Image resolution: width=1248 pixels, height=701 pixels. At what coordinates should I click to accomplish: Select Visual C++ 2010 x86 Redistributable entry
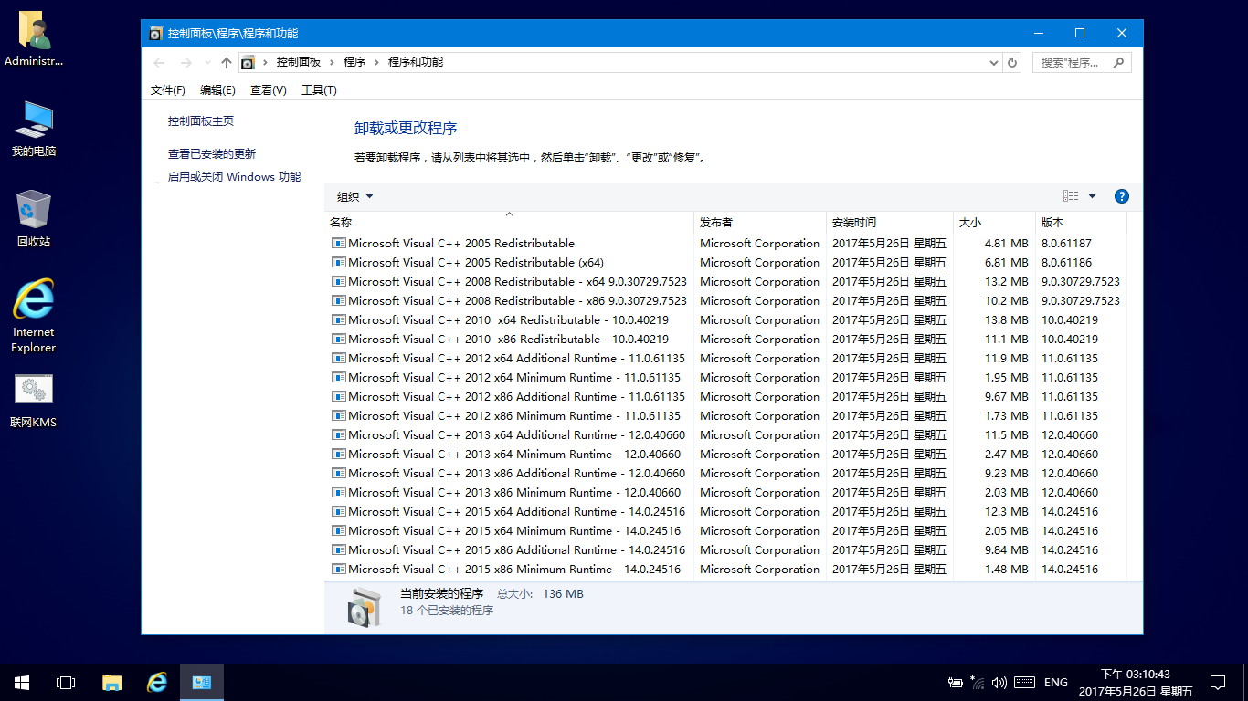[x=727, y=340]
